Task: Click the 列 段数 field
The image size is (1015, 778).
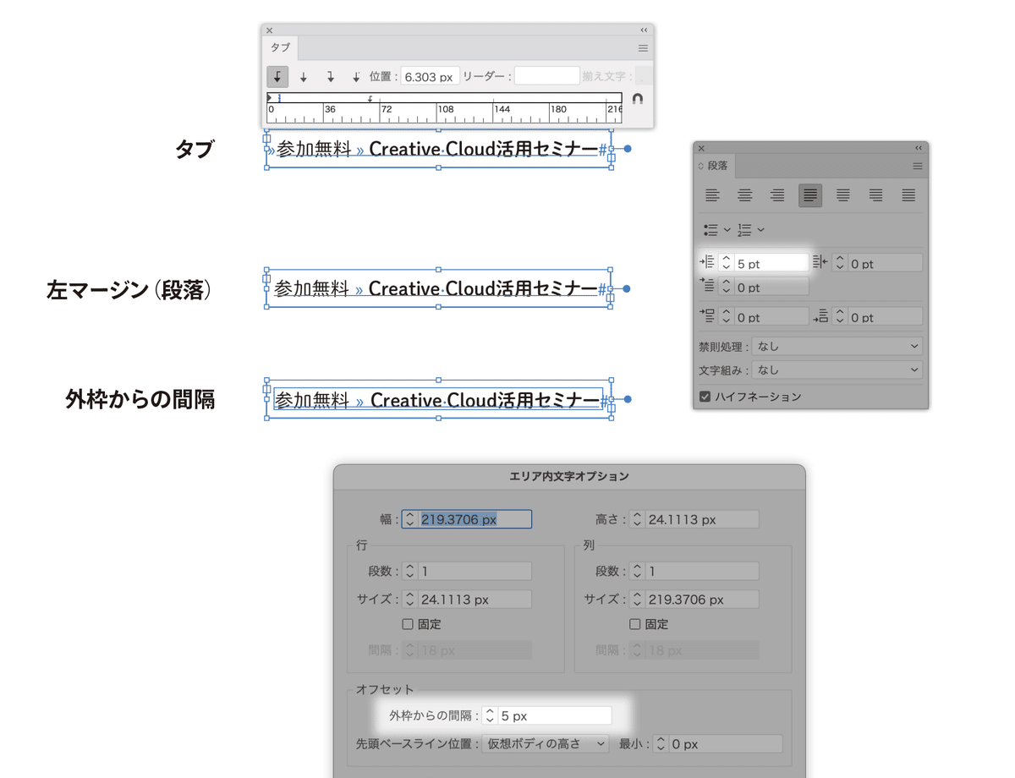Action: [x=702, y=572]
